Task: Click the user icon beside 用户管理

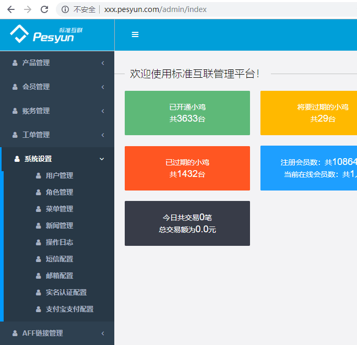Action: [38, 176]
